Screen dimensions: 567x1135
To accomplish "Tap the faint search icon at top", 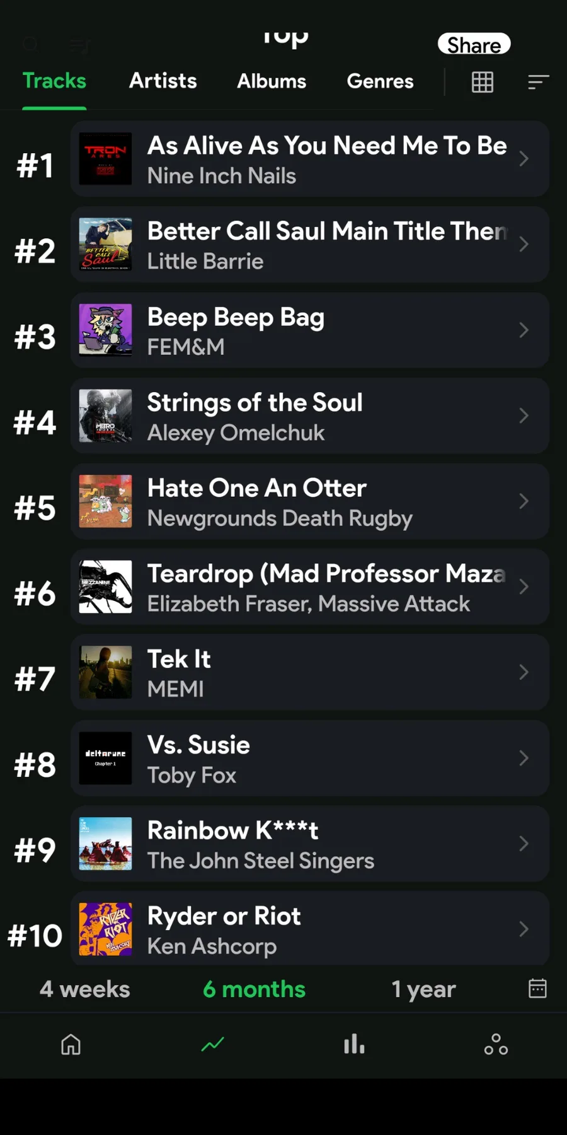I will [30, 44].
